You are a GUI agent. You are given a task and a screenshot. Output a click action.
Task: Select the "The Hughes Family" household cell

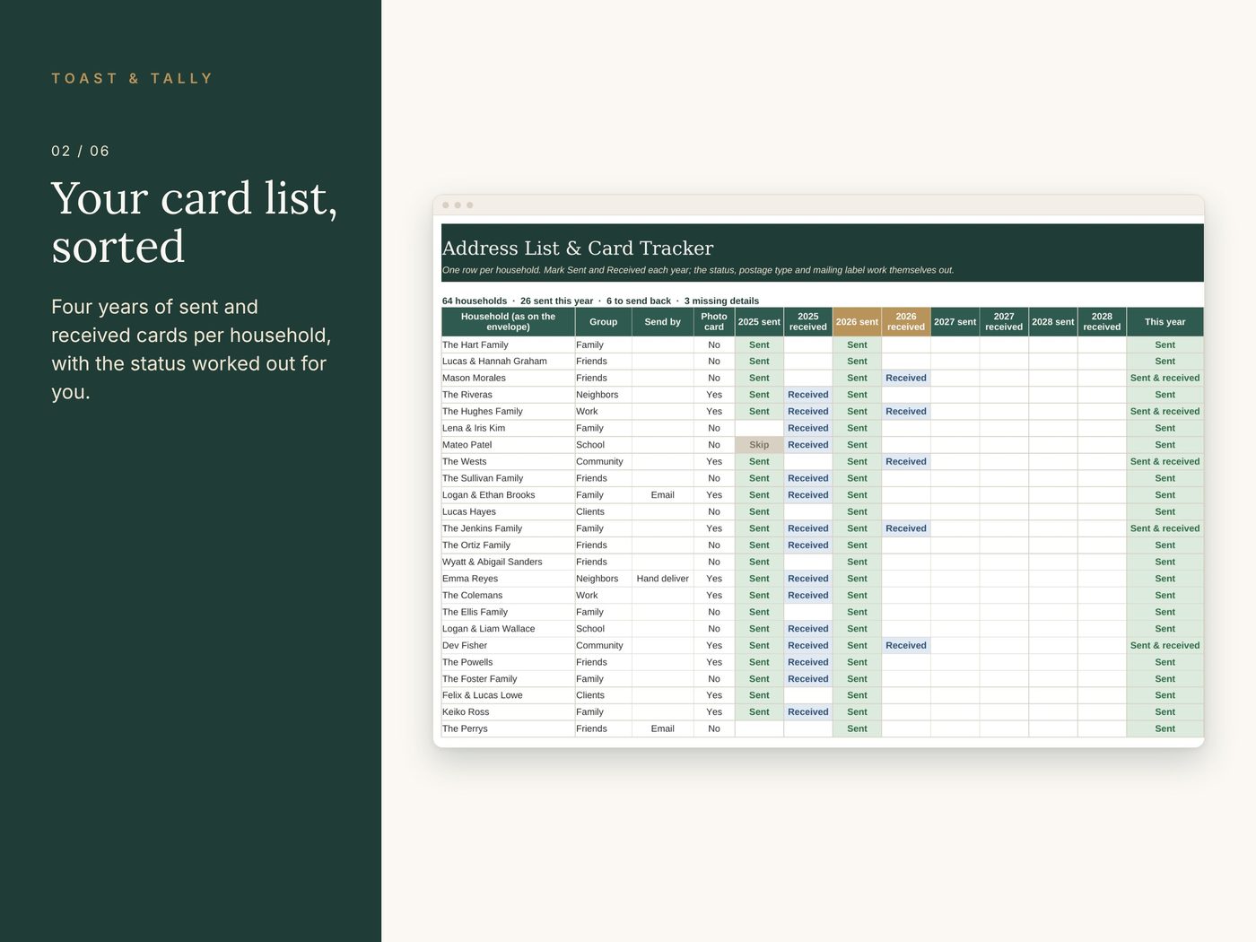[x=508, y=412]
